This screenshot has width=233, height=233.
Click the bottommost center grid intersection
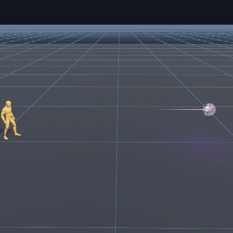click(x=116, y=228)
